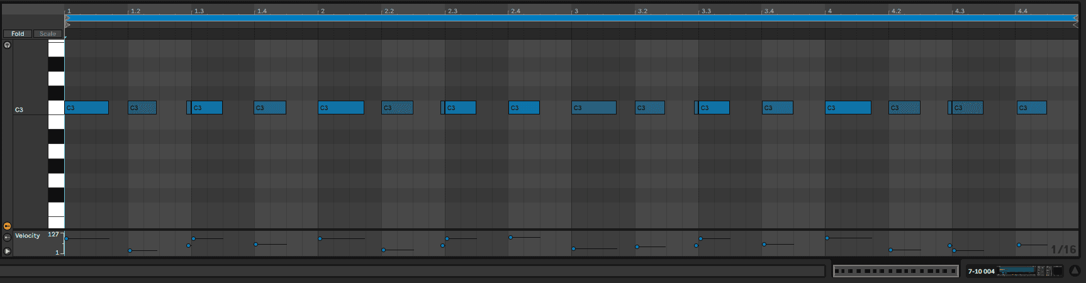Screen dimensions: 1086x283
Task: Select the C3 note at bar 1
Action: [87, 108]
